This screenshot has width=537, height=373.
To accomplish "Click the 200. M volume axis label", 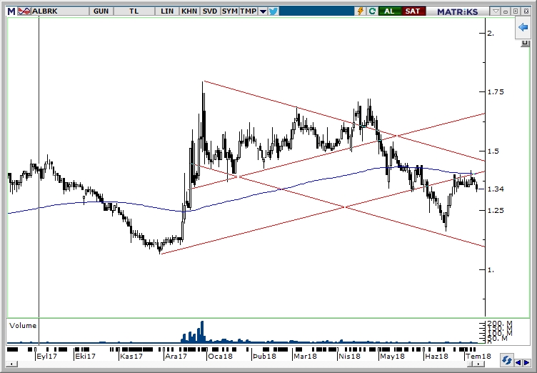I will tap(500, 324).
